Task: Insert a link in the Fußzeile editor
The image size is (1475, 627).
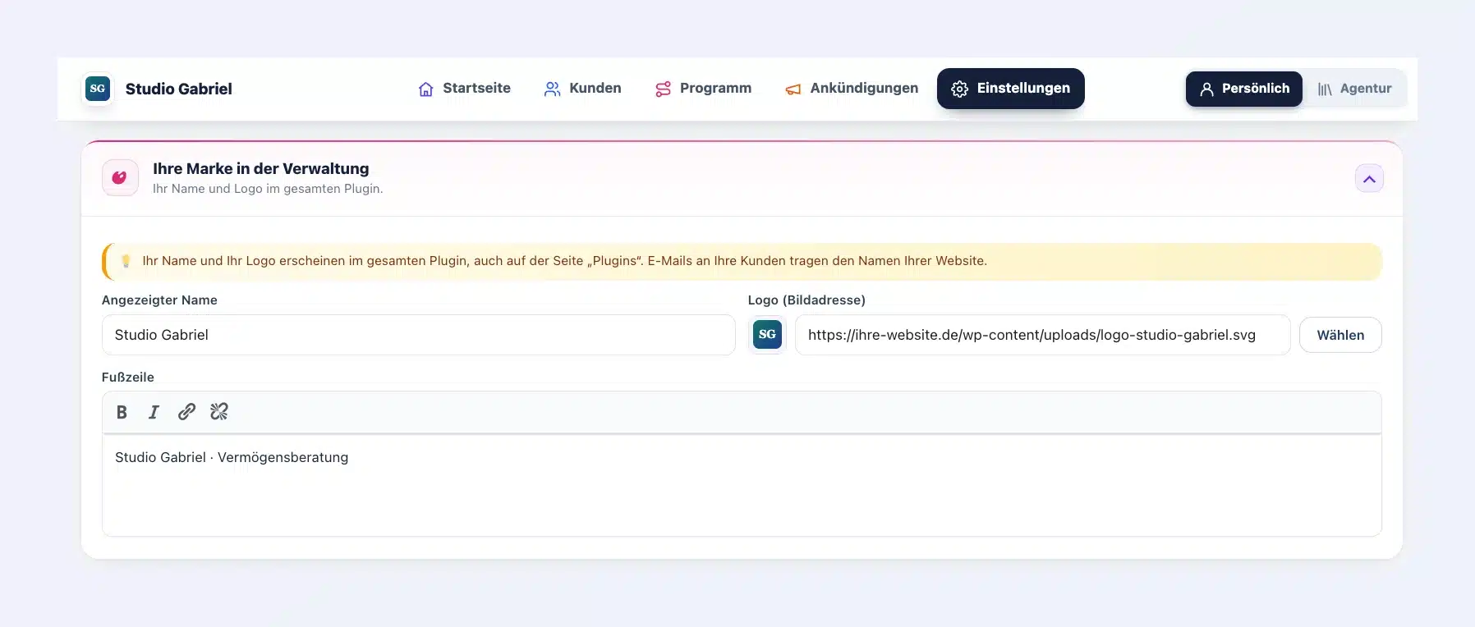Action: [x=186, y=412]
